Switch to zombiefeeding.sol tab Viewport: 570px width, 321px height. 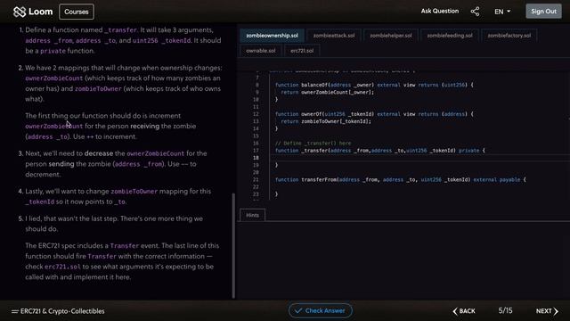pos(450,36)
